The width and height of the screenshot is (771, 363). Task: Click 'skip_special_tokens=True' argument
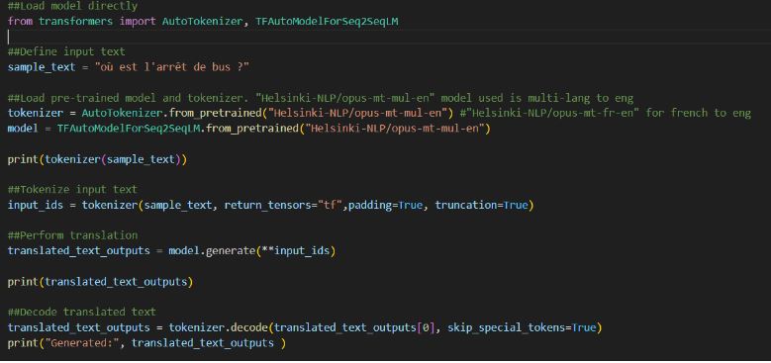522,327
